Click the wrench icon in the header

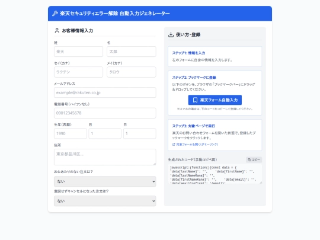click(55, 14)
